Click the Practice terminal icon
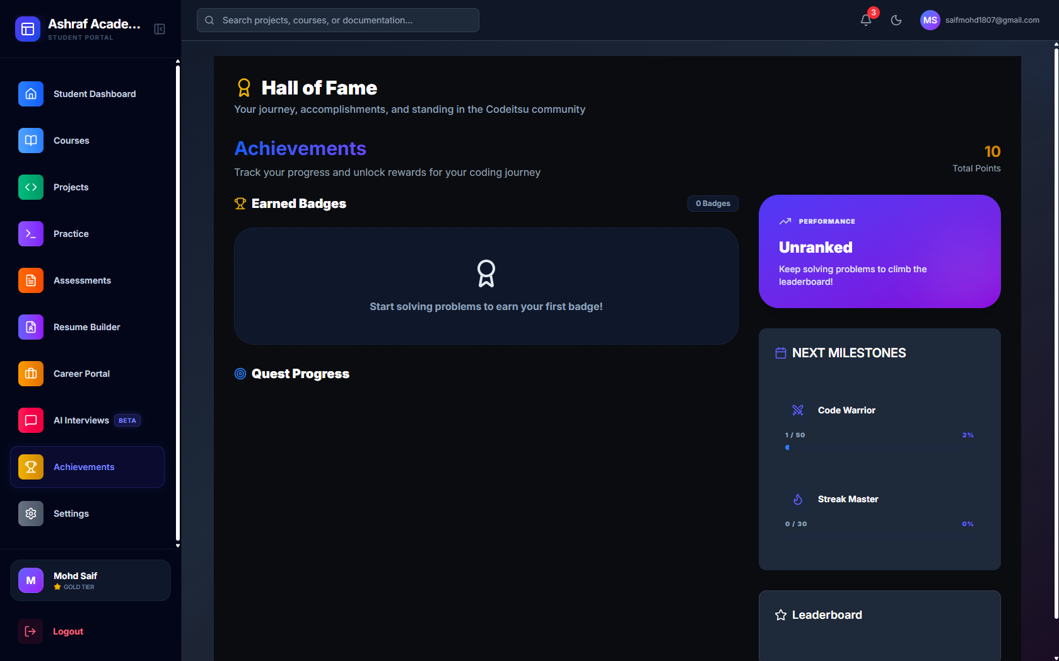The height and width of the screenshot is (661, 1059). [x=31, y=234]
